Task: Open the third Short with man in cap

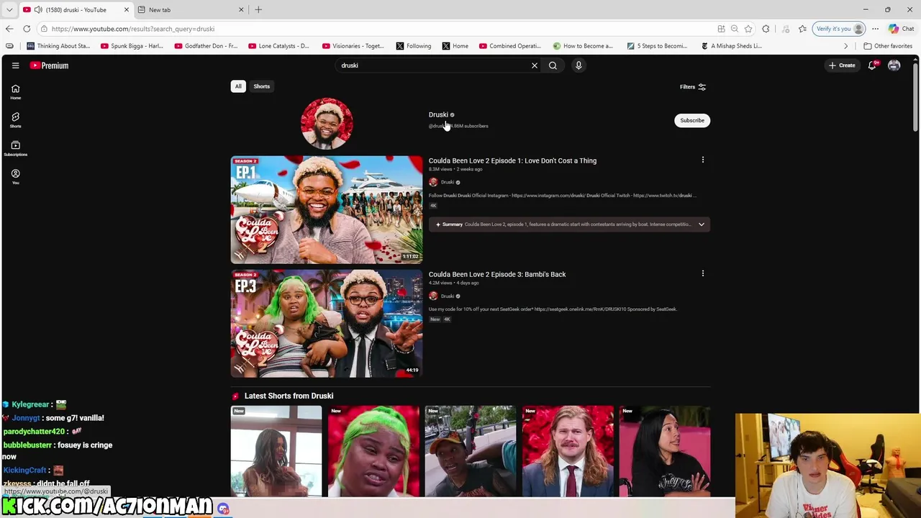Action: 471,451
